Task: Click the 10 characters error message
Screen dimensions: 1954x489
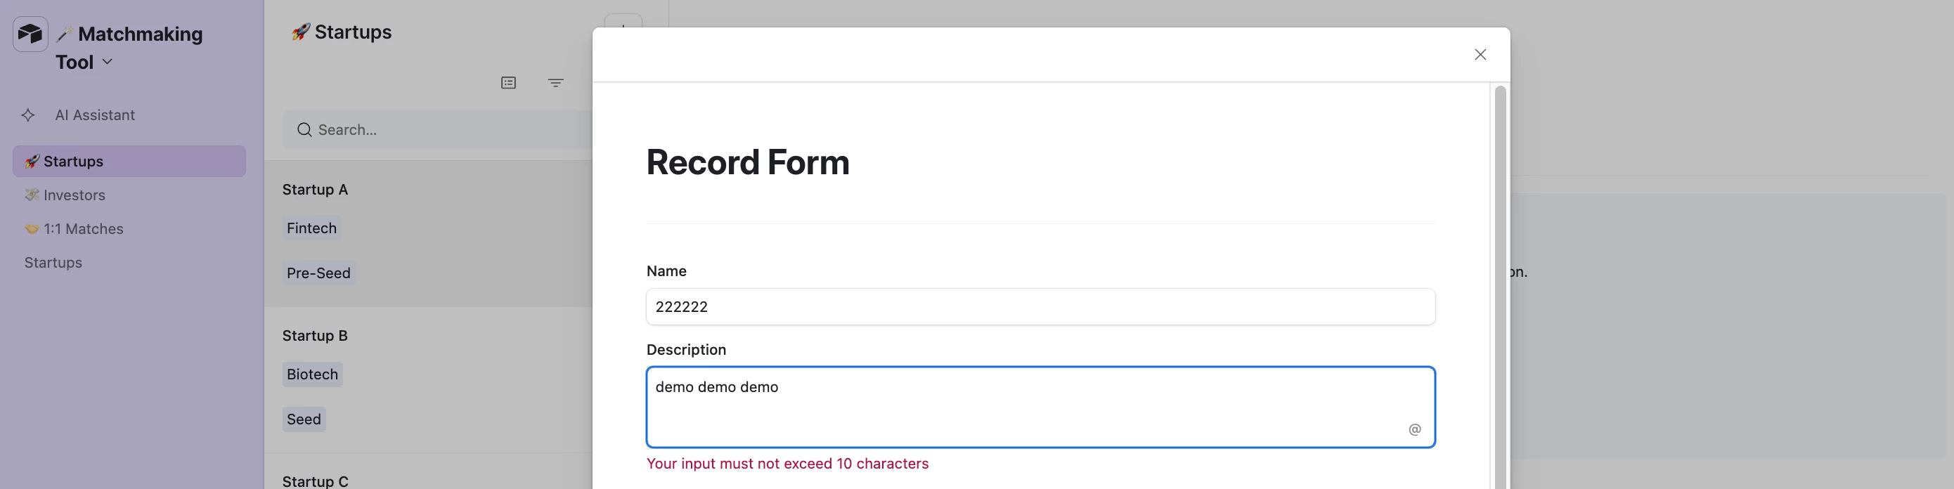Action: [x=787, y=463]
